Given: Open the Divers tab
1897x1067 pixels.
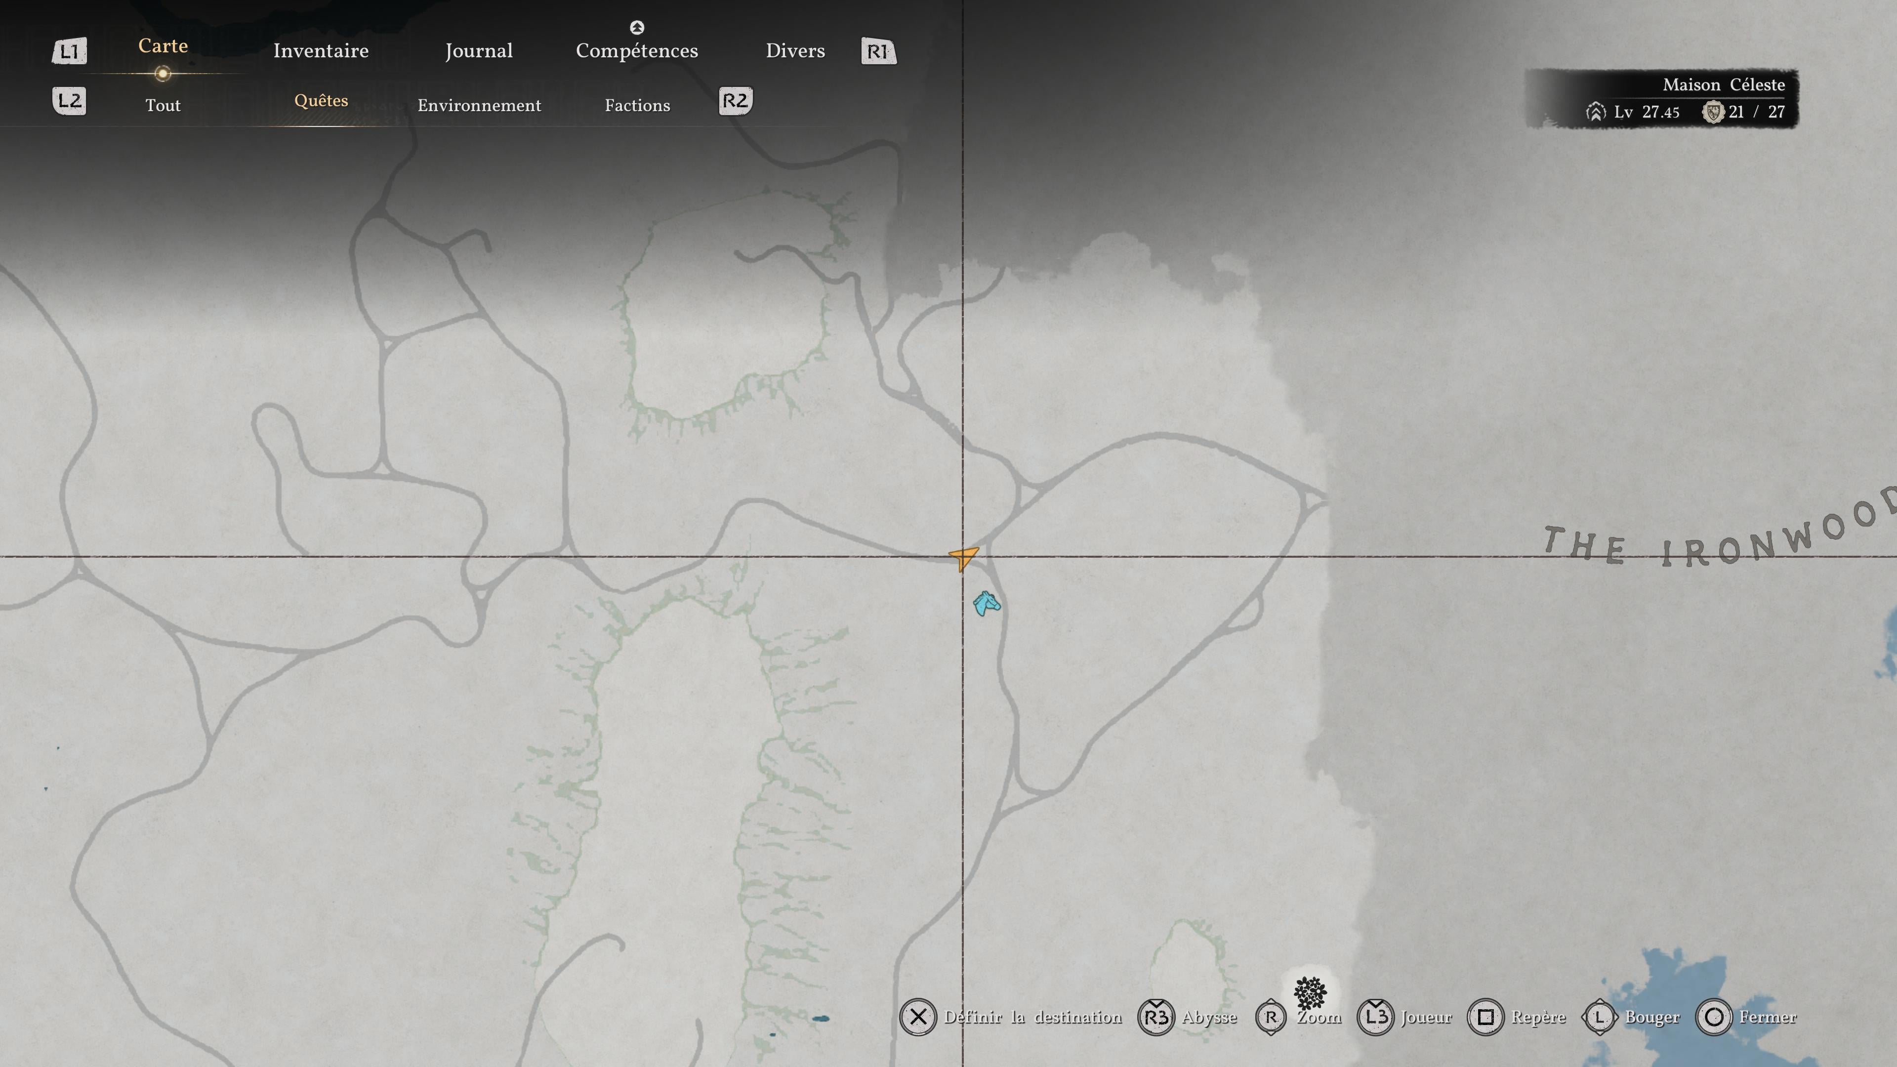Looking at the screenshot, I should tap(795, 51).
